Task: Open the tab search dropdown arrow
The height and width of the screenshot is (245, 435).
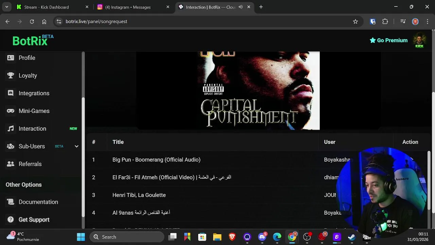Action: click(6, 7)
